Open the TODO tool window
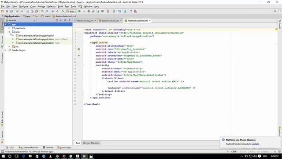The image size is (282, 159). click(10, 148)
